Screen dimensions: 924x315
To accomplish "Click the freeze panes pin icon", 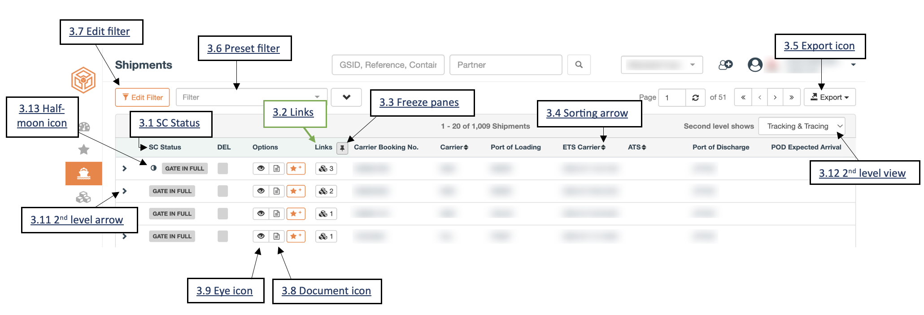I will coord(342,148).
